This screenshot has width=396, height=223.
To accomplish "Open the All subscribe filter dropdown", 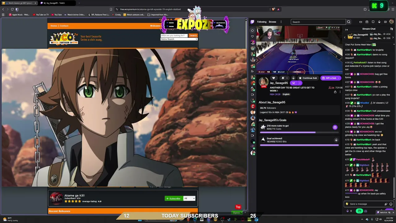I will (189, 199).
